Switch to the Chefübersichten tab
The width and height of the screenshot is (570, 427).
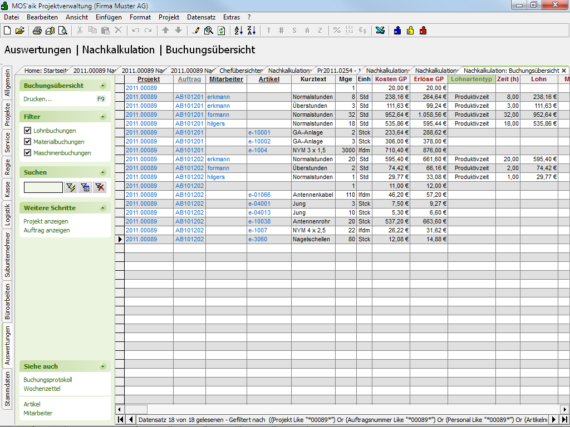pyautogui.click(x=241, y=71)
